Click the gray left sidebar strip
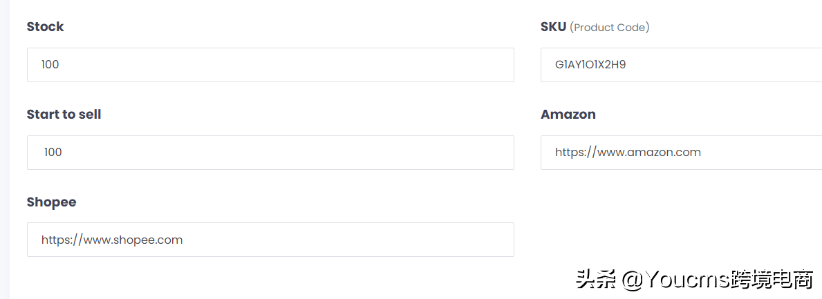Image resolution: width=822 pixels, height=299 pixels. [5, 149]
